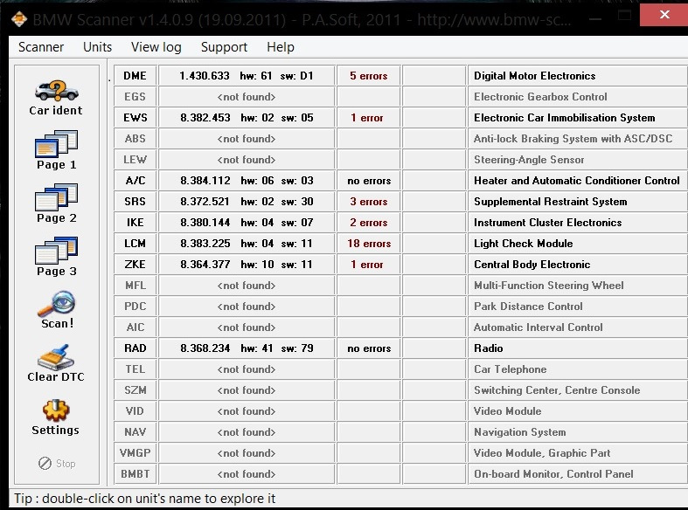Select the BMBT unit button

tap(136, 474)
